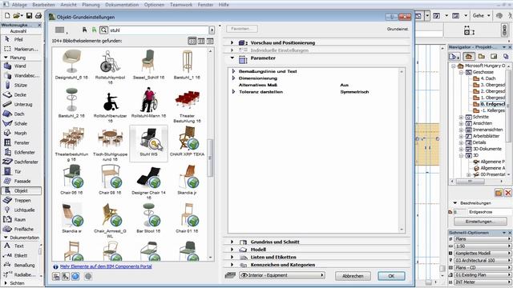The height and width of the screenshot is (288, 513).
Task: Click inside the stuhl search field
Action: (x=159, y=30)
